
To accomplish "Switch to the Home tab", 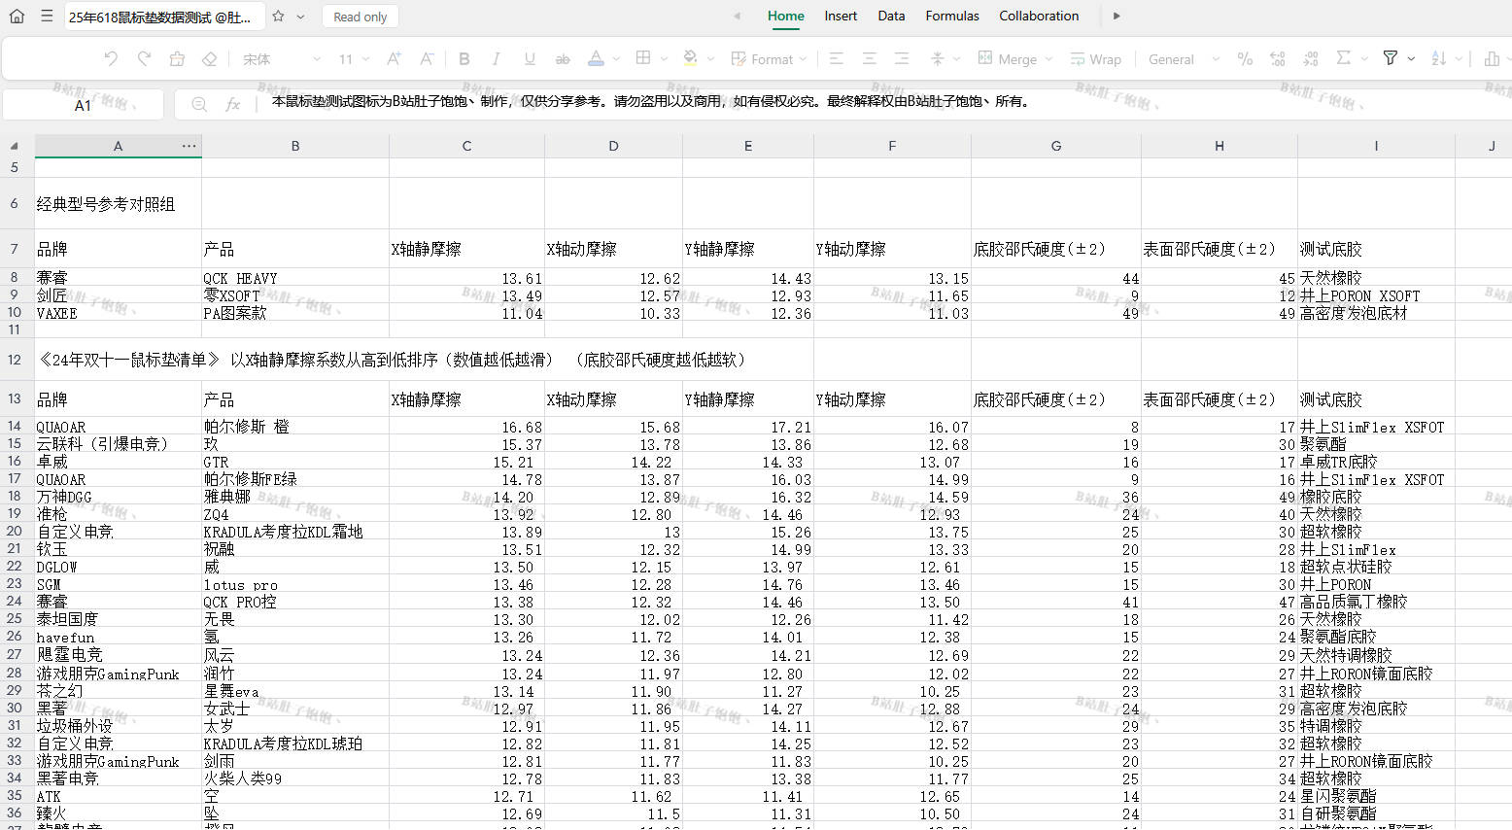I will coord(785,17).
